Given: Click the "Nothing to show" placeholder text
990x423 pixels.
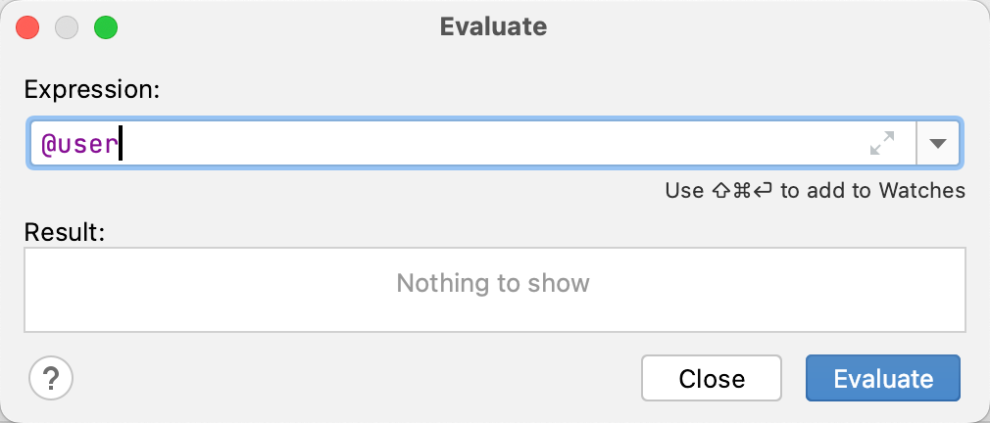Looking at the screenshot, I should 493,284.
